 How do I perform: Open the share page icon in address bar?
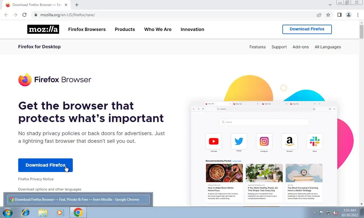319,15
